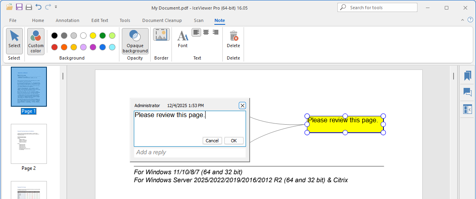Choose the orange background swatch
This screenshot has width=476, height=199.
(x=64, y=47)
